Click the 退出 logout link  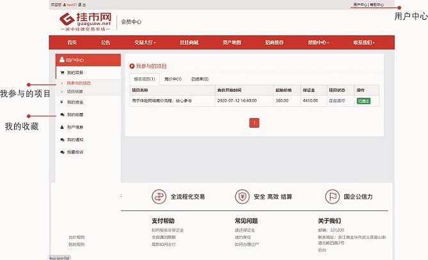(x=82, y=4)
